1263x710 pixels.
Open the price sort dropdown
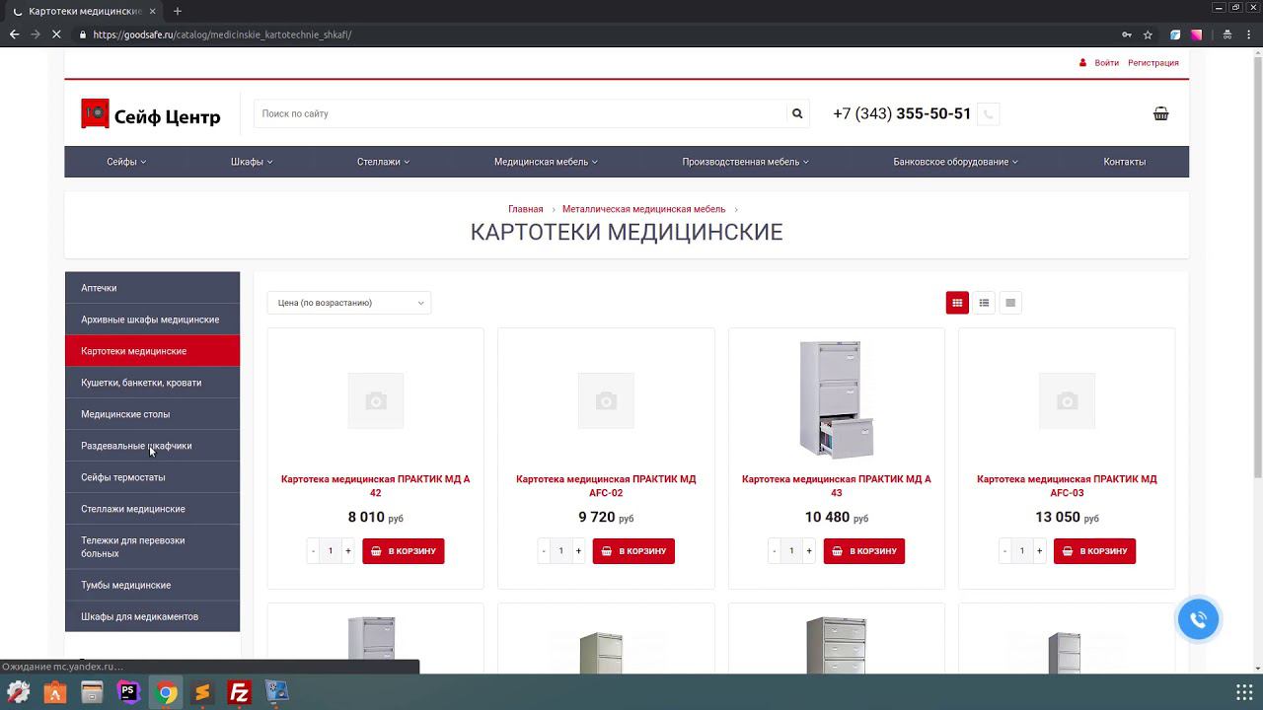349,303
